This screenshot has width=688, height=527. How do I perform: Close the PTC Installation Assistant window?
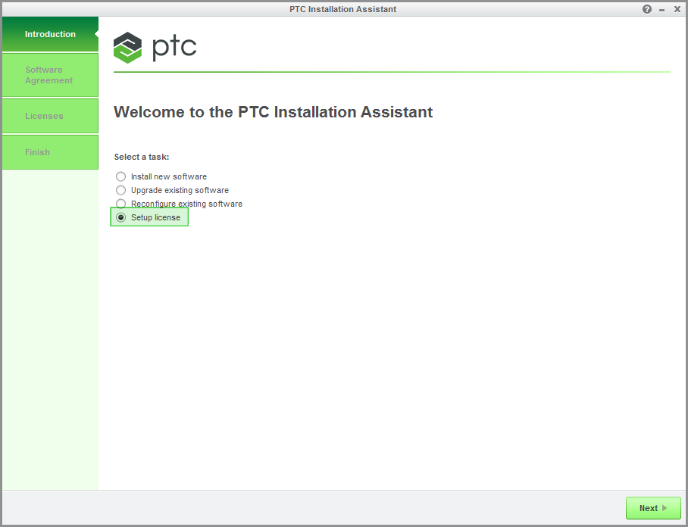tap(677, 9)
